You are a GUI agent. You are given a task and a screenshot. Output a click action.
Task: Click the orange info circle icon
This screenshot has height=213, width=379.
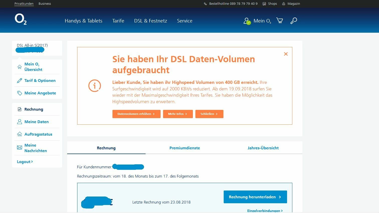click(95, 86)
